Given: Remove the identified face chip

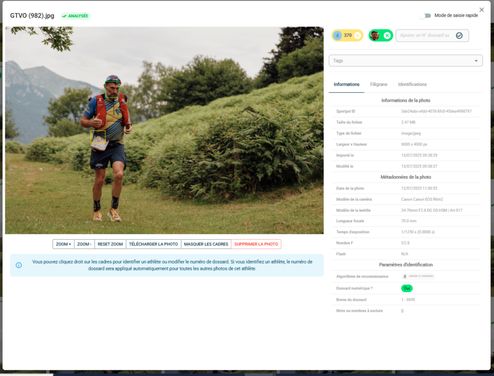Looking at the screenshot, I should [x=387, y=36].
